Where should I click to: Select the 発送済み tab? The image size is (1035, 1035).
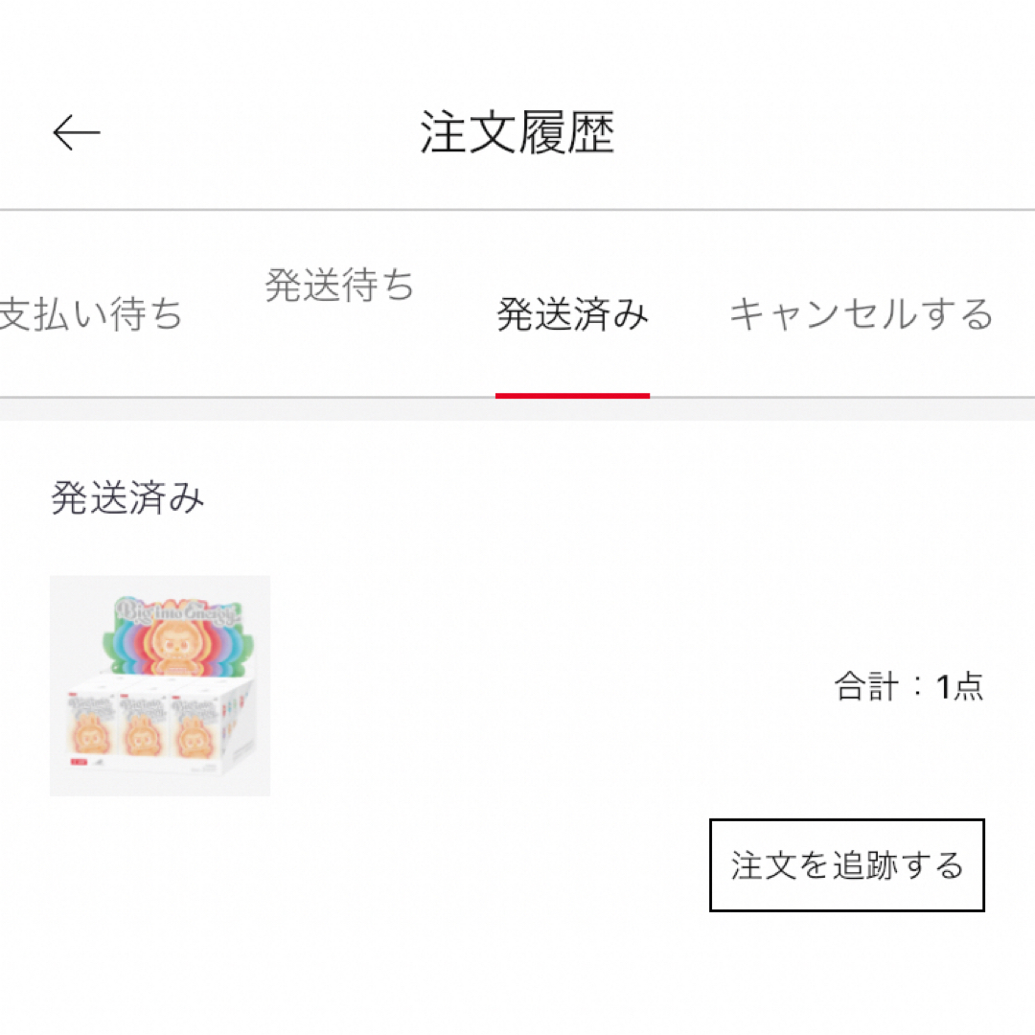[572, 313]
